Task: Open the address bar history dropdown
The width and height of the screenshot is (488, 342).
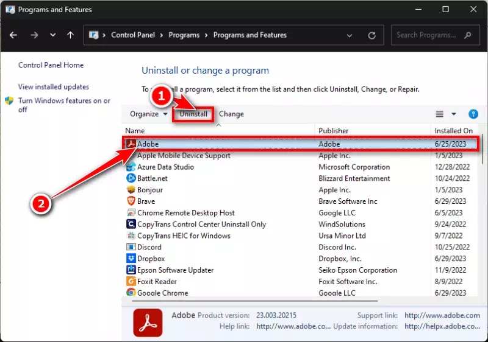Action: (x=350, y=35)
